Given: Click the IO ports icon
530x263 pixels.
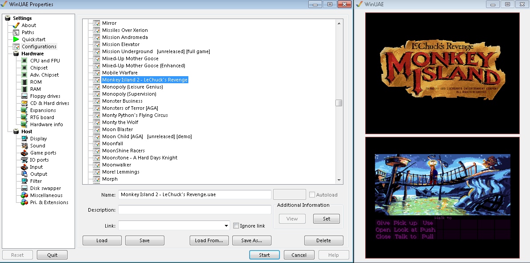Looking at the screenshot, I should click(x=24, y=160).
